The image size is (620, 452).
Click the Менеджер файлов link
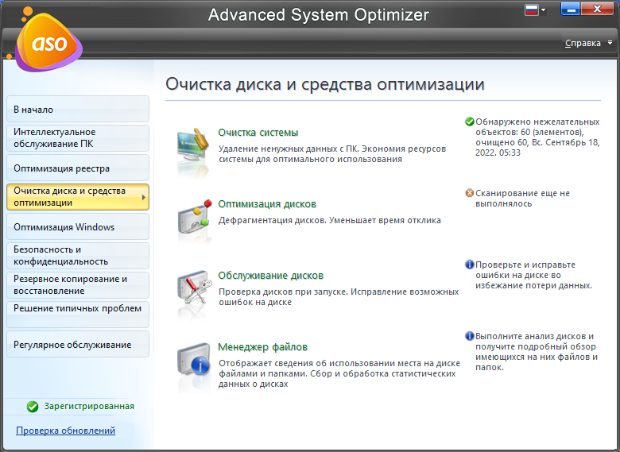(262, 347)
